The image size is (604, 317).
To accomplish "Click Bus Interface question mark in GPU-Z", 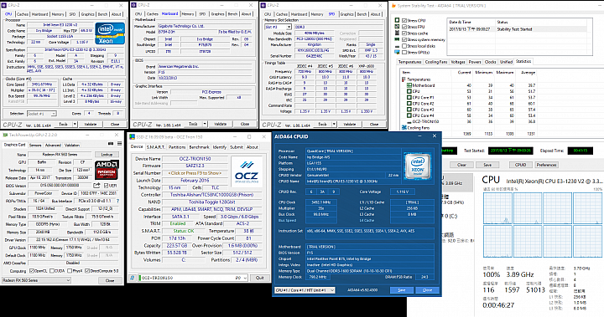I will point(117,201).
